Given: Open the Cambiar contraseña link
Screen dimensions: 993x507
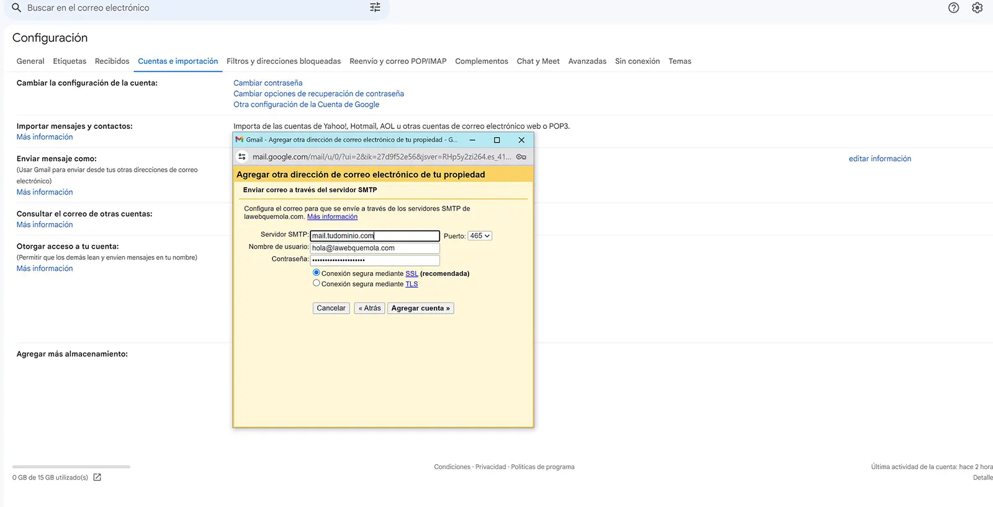Looking at the screenshot, I should pyautogui.click(x=268, y=83).
